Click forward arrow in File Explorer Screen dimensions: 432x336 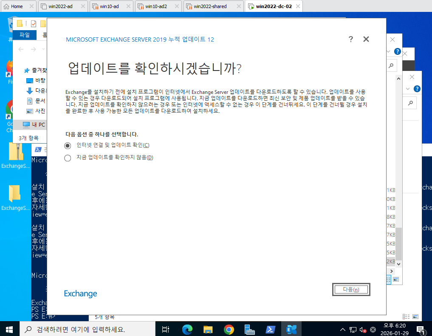33,49
